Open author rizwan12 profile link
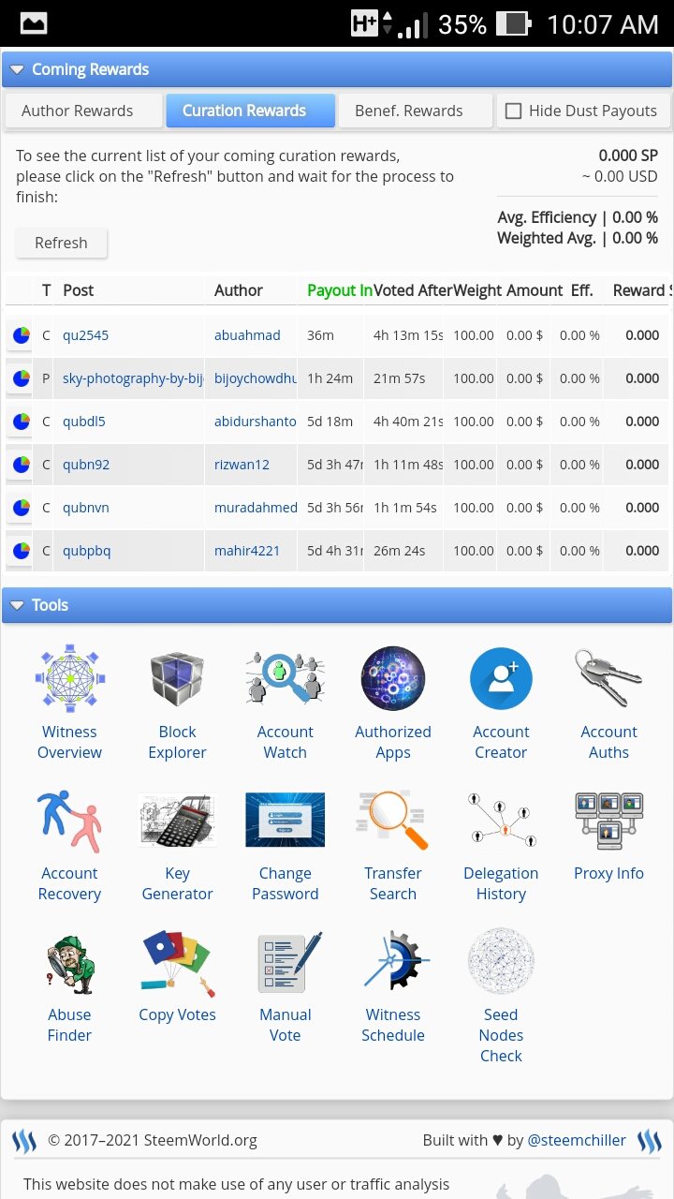Viewport: 674px width, 1199px height. pyautogui.click(x=242, y=465)
